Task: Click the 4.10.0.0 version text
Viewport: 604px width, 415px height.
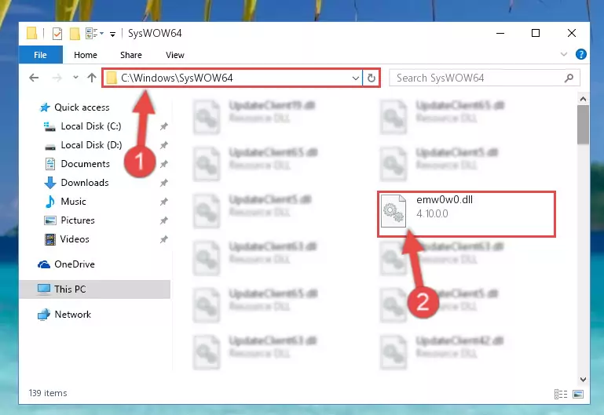Action: point(432,214)
